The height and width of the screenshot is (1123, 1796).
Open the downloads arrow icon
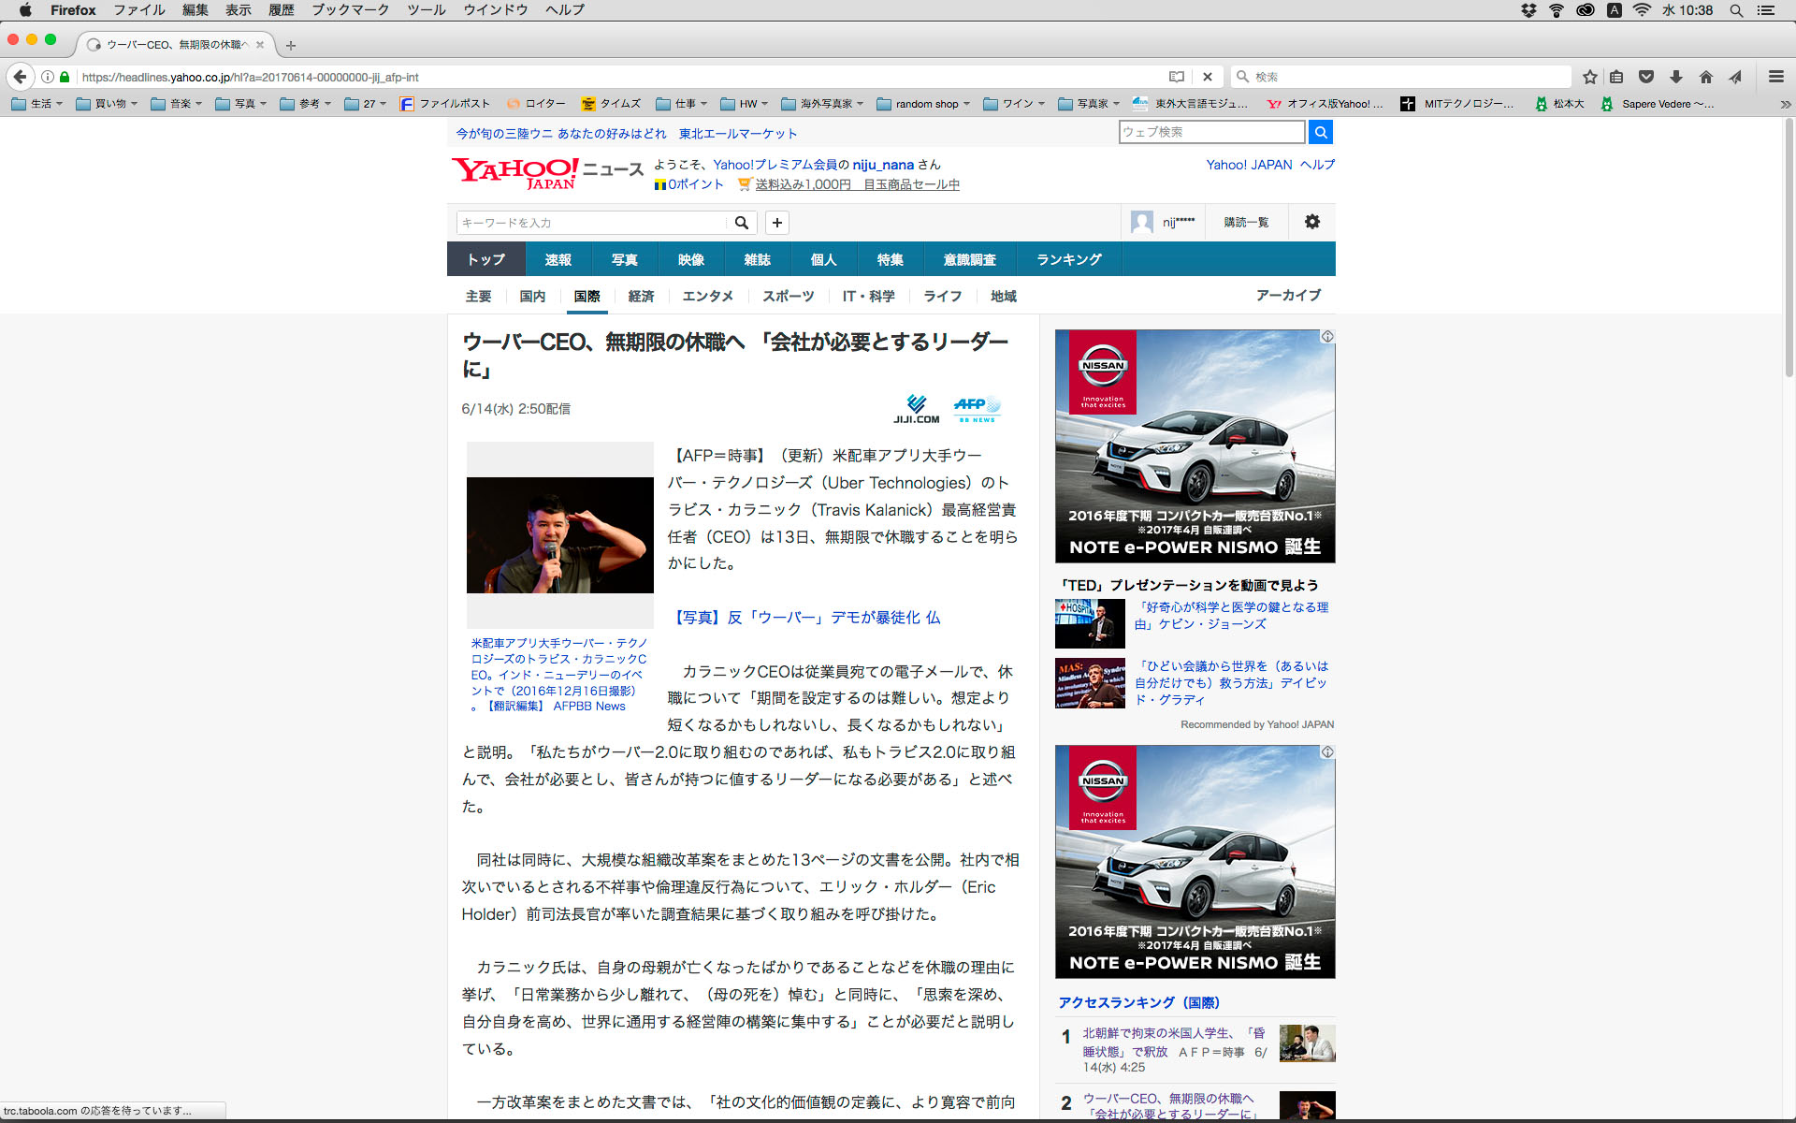(1676, 77)
